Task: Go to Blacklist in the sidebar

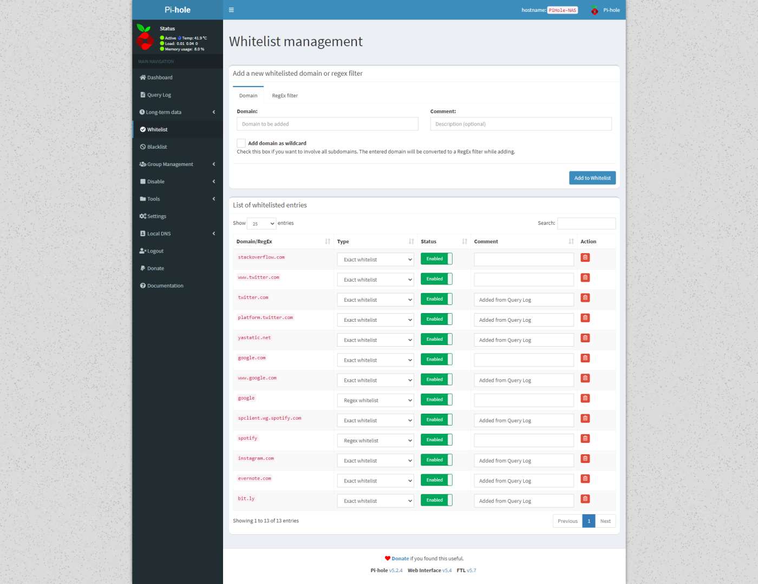Action: (178, 147)
